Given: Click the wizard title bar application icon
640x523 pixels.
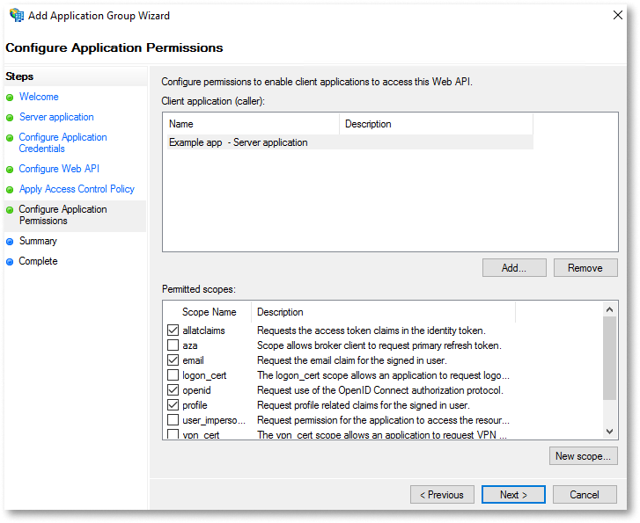Looking at the screenshot, I should [x=17, y=15].
